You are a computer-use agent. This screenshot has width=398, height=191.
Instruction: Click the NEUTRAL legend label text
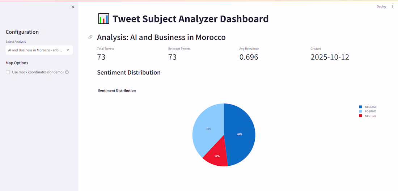pos(371,116)
